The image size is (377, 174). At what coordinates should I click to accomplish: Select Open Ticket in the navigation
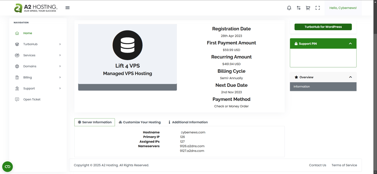click(32, 99)
